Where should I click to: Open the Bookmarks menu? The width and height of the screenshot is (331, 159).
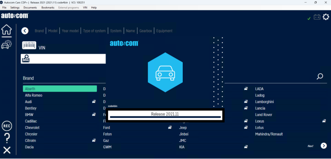click(48, 8)
